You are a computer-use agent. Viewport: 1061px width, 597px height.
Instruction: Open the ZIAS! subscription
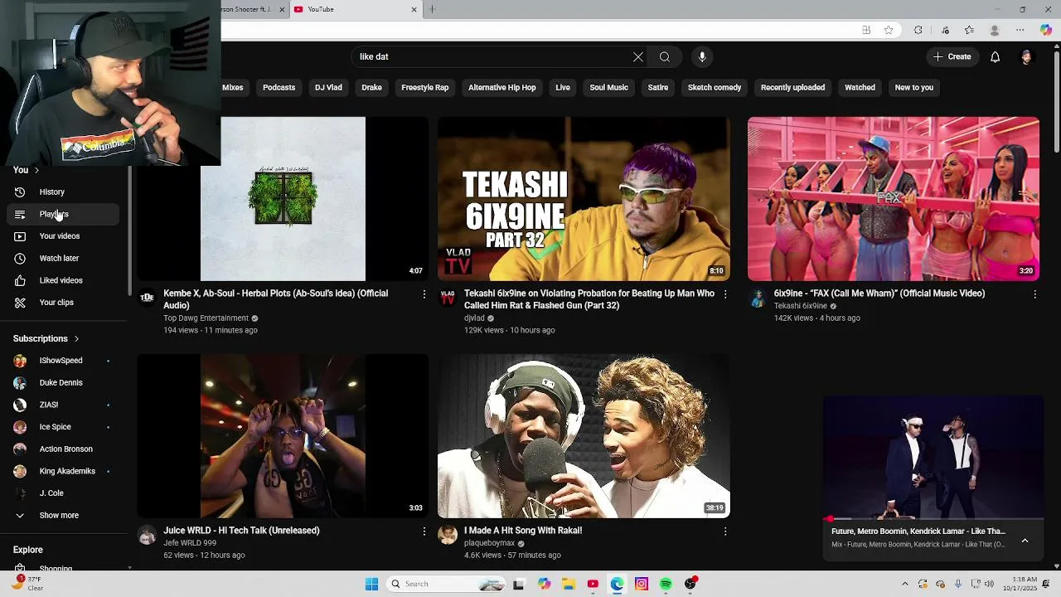point(63,405)
